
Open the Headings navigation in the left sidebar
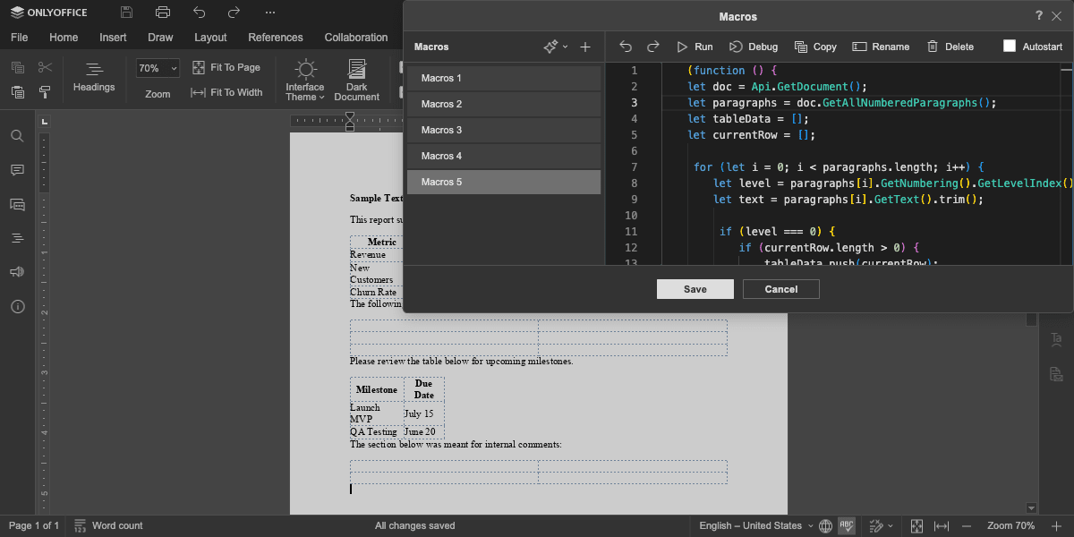17,238
